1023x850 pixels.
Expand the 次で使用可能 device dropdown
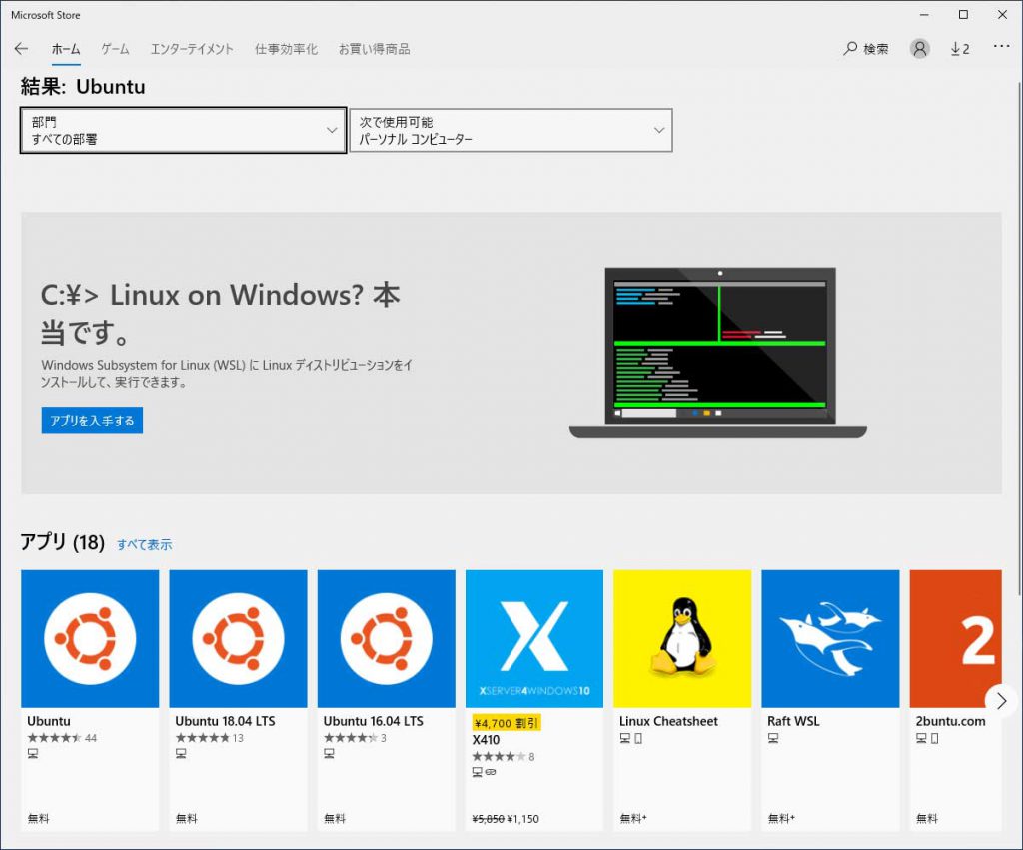[x=511, y=131]
